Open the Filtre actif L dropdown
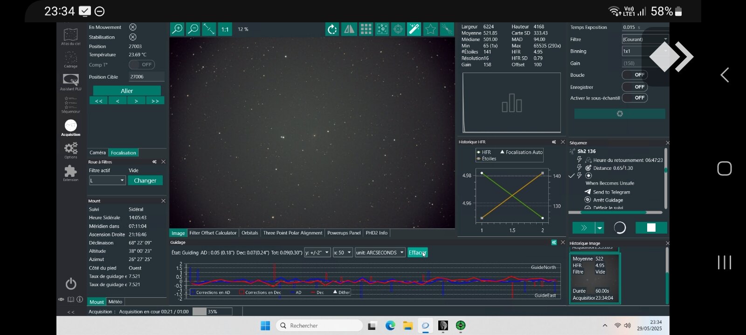 pyautogui.click(x=107, y=181)
